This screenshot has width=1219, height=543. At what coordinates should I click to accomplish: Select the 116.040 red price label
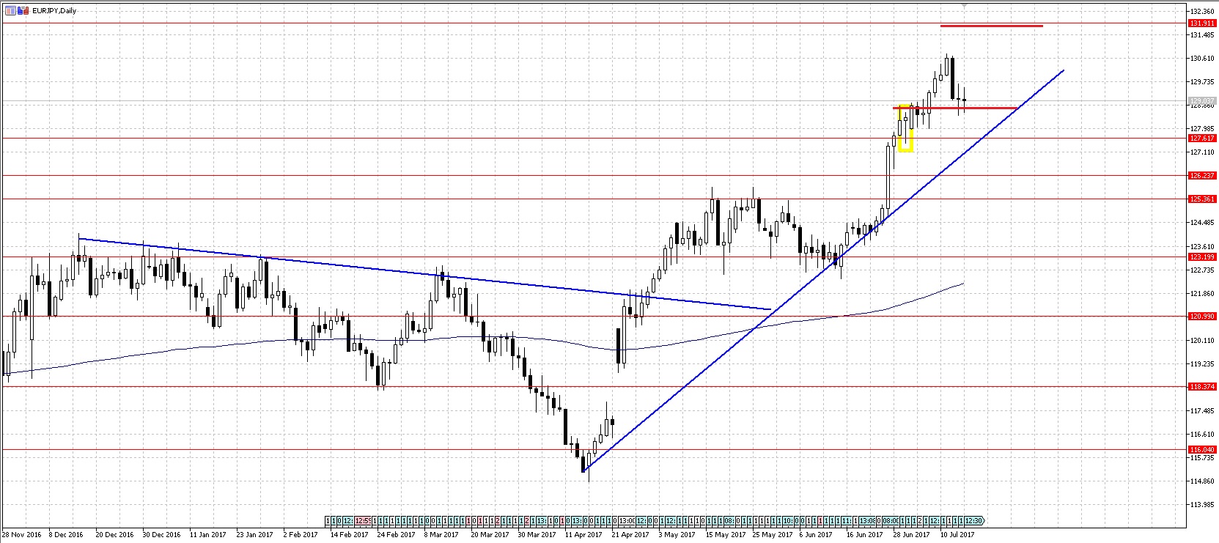[x=1202, y=449]
